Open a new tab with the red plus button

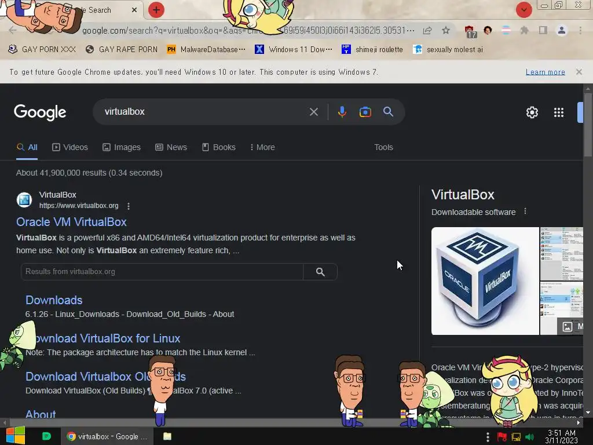pos(156,10)
